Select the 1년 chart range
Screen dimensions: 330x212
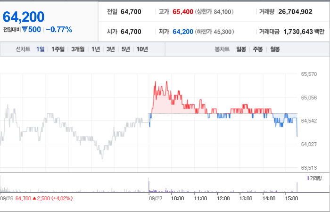[x=96, y=49]
